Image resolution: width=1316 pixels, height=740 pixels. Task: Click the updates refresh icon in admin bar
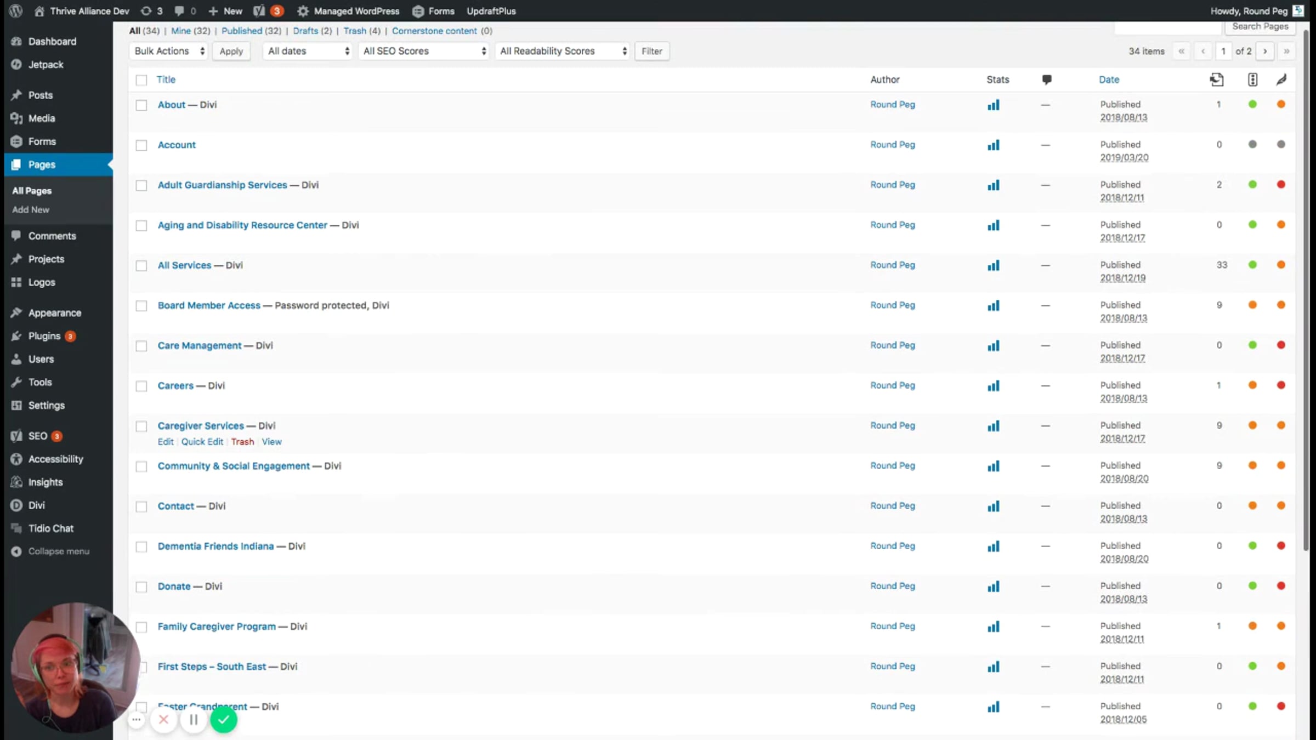point(146,11)
